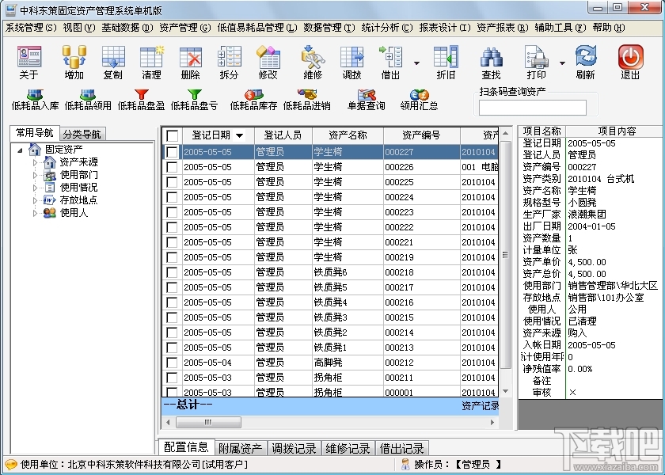Open the 帮助(H) menu

(609, 28)
